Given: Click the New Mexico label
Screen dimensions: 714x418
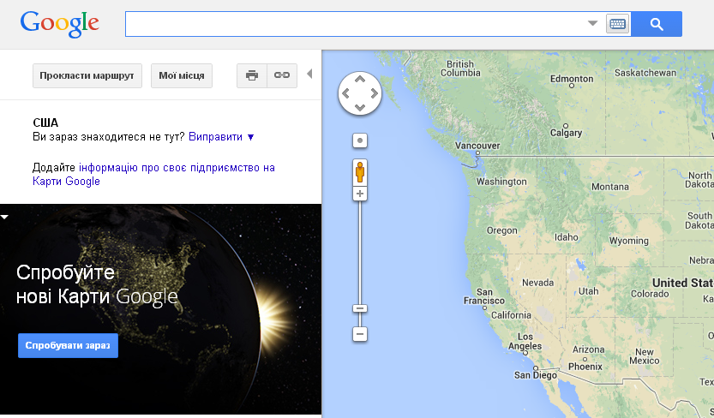Looking at the screenshot, I should [x=645, y=356].
